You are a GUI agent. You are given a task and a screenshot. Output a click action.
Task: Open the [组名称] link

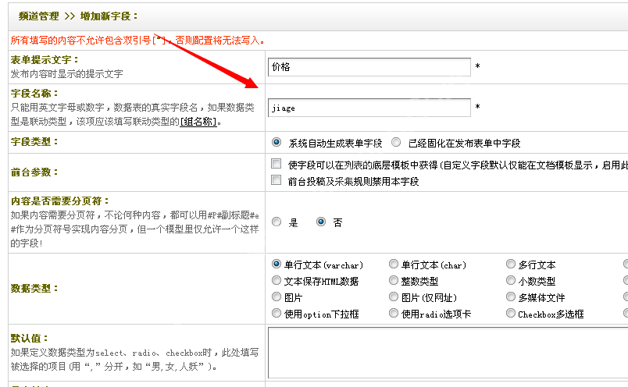click(198, 121)
